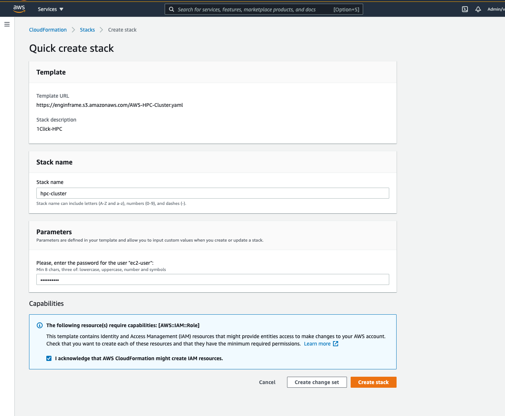
Task: Click the Capabilities heading
Action: coord(46,304)
